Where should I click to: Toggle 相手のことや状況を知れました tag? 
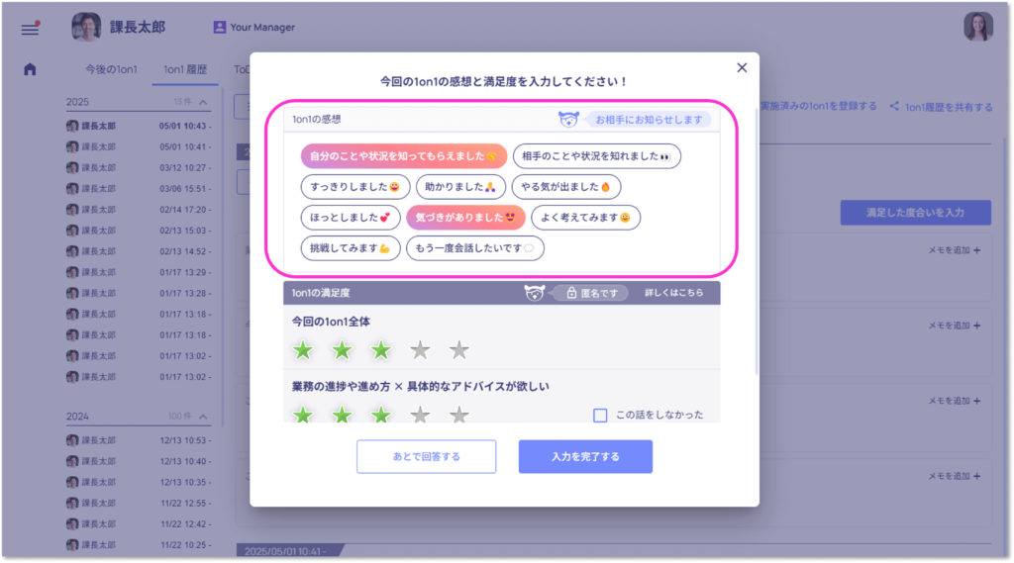click(x=596, y=155)
